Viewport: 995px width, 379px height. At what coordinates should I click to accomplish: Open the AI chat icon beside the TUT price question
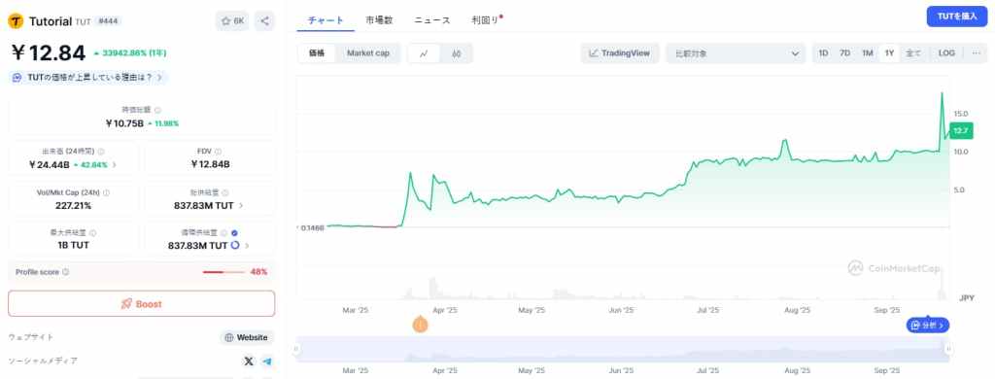(x=17, y=78)
